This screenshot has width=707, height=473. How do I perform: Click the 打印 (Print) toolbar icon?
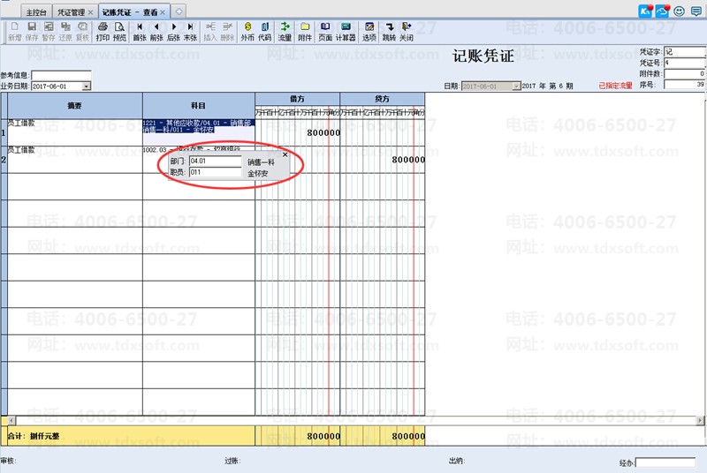point(103,32)
